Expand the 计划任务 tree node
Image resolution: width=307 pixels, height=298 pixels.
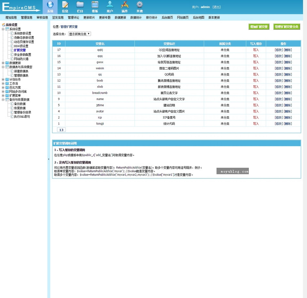3,80
